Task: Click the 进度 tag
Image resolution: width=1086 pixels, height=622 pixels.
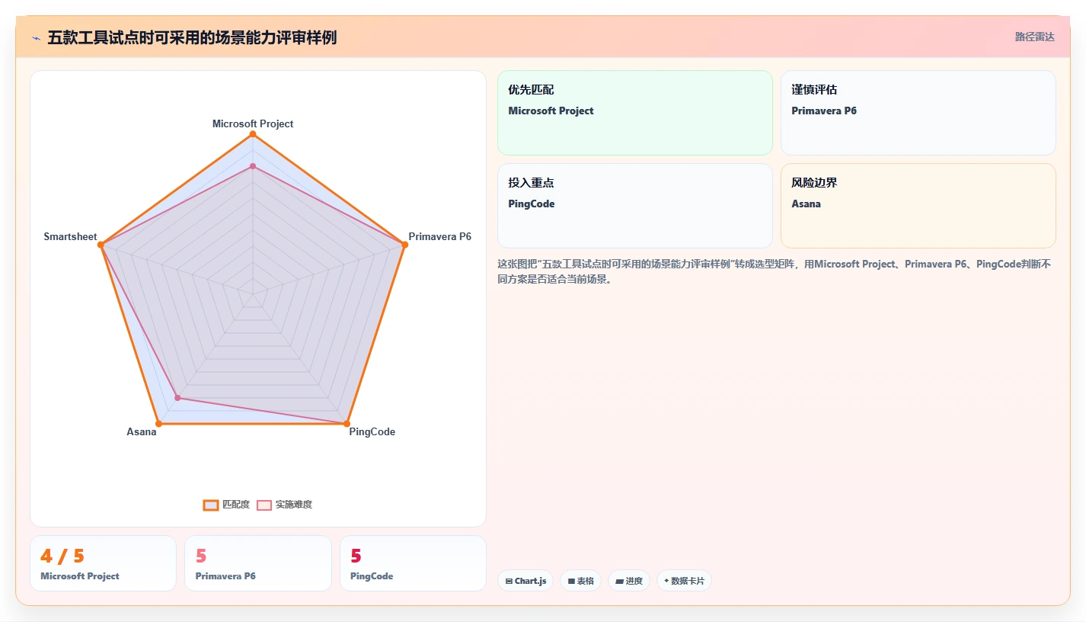Action: click(629, 581)
